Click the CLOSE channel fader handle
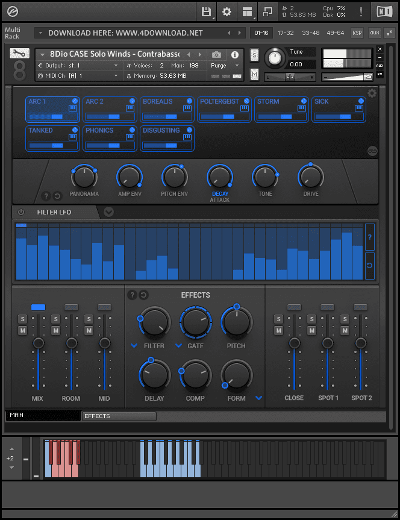This screenshot has width=400, height=520. [x=294, y=343]
